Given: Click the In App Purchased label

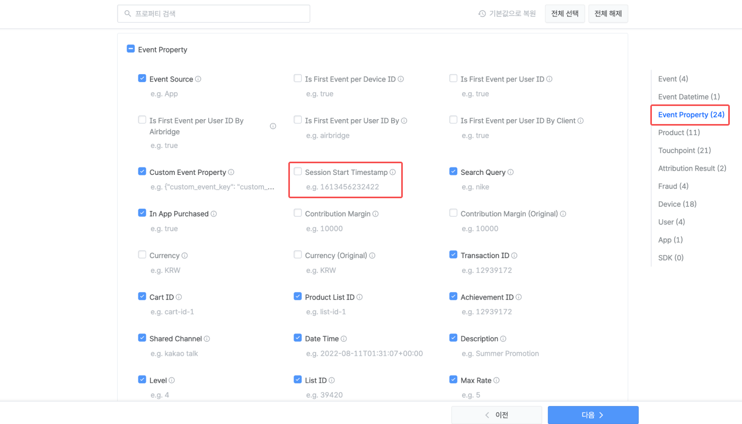Looking at the screenshot, I should coord(179,214).
